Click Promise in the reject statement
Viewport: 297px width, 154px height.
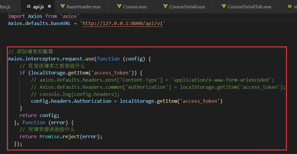click(49, 136)
